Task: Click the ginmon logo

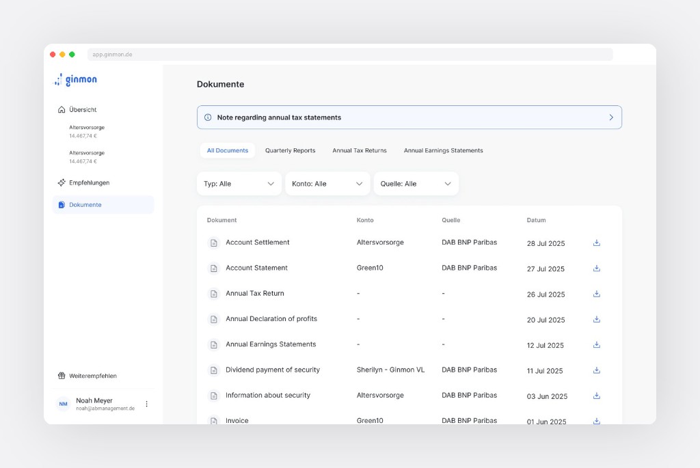Action: click(76, 80)
